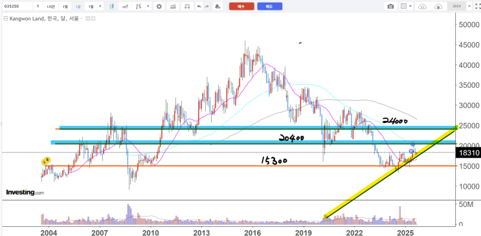This screenshot has height=236, width=481.
Task: Redo the last chart action
Action: click(x=207, y=6)
